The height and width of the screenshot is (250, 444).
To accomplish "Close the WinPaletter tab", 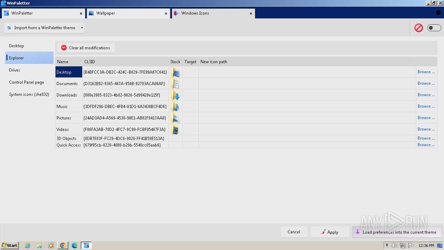I will point(81,14).
